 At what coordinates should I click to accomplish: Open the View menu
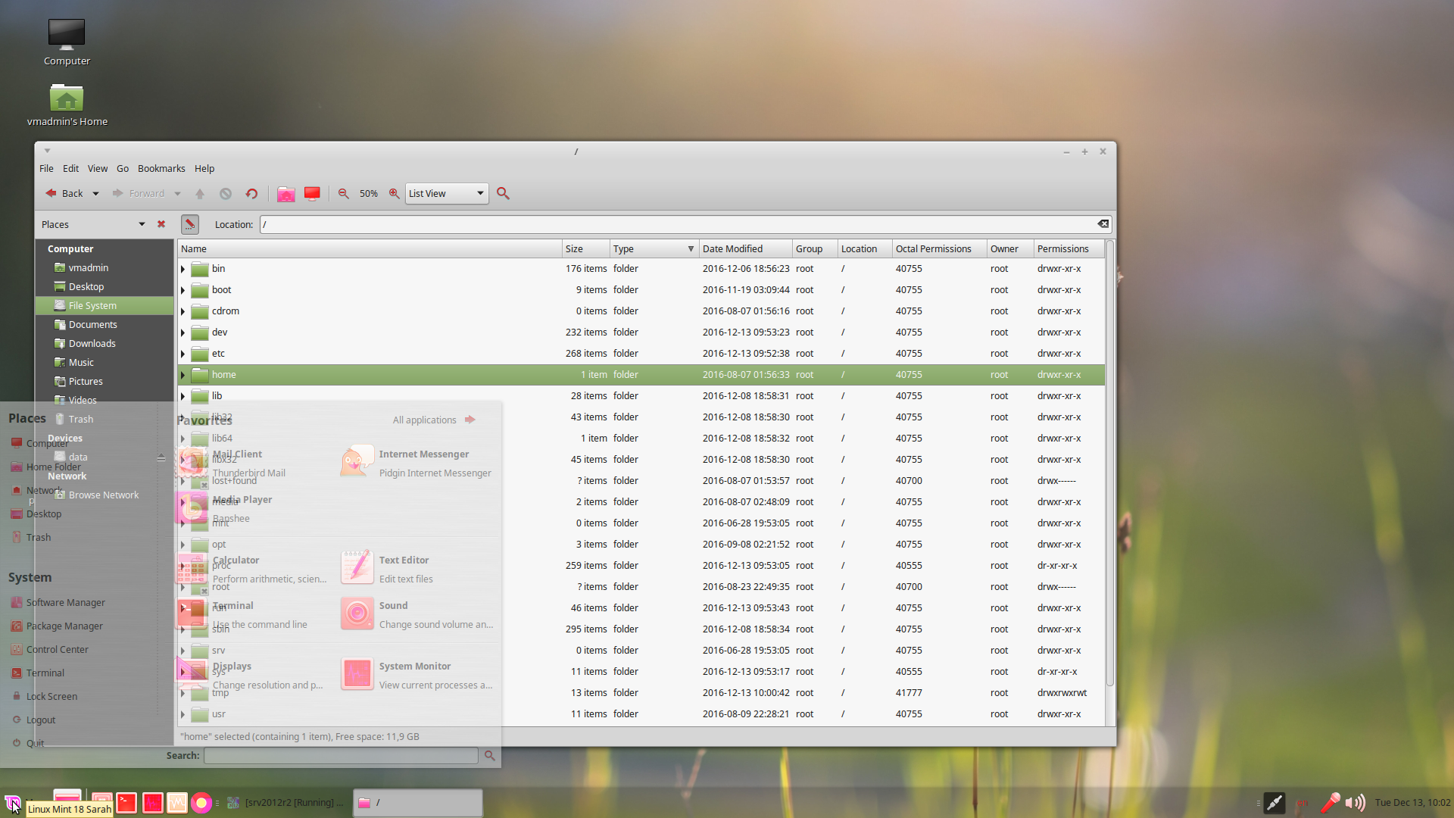coord(97,169)
